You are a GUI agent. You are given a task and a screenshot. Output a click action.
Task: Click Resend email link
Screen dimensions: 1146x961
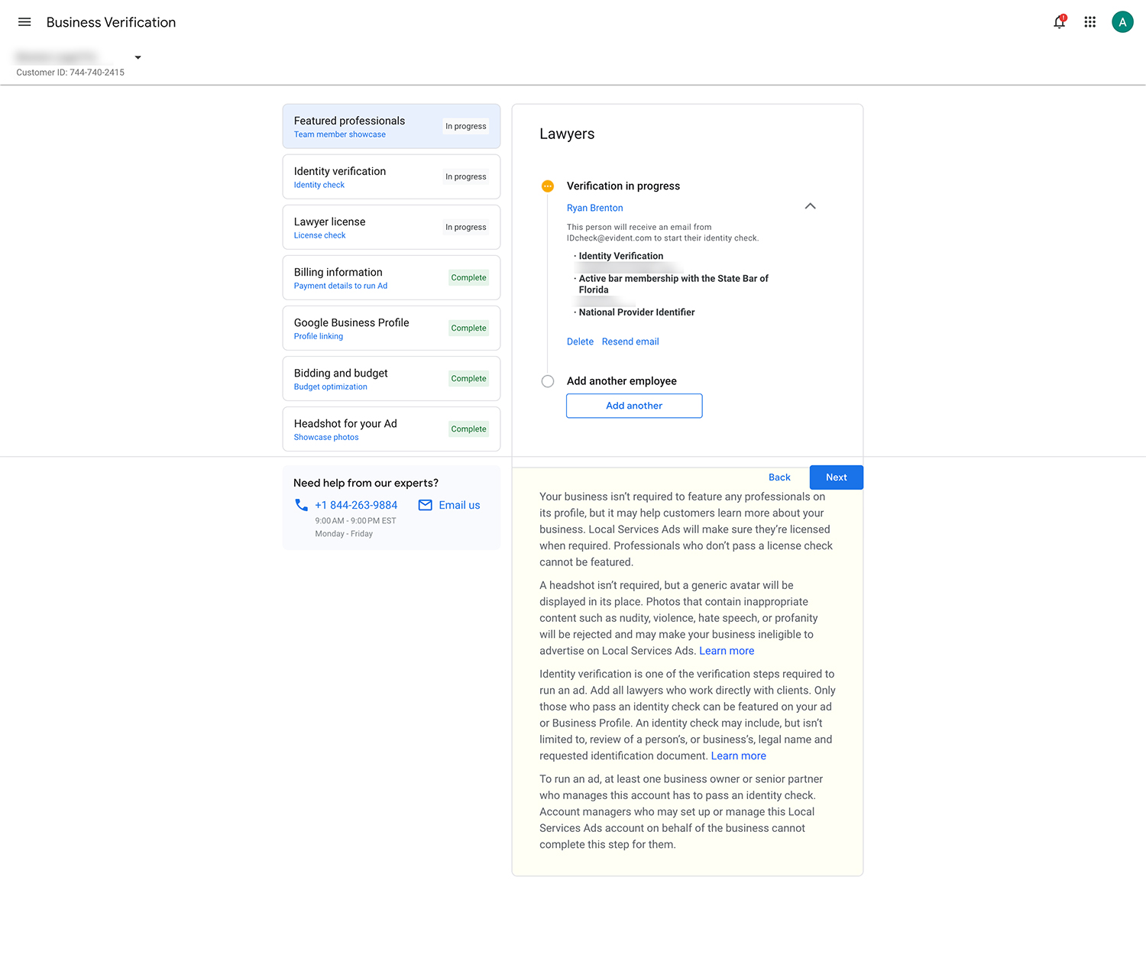tap(630, 341)
